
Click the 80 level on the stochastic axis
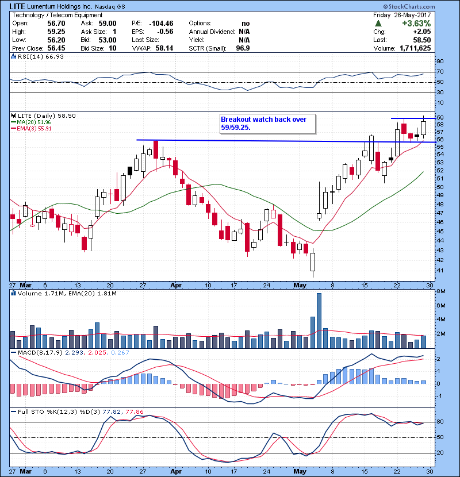[440, 422]
